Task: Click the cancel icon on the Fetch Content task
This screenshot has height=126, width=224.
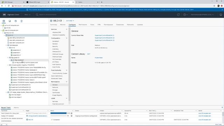Action: click(x=71, y=113)
